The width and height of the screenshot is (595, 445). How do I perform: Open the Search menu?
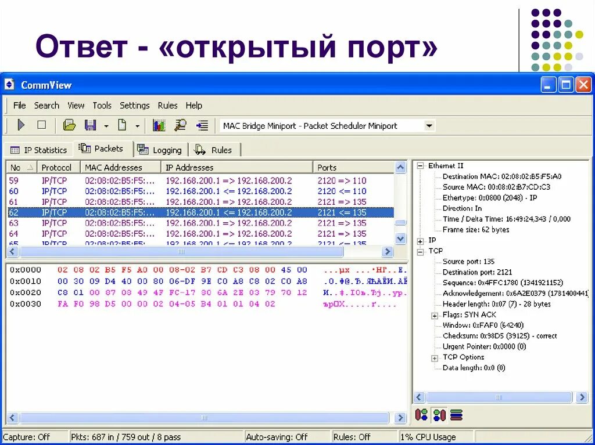46,106
